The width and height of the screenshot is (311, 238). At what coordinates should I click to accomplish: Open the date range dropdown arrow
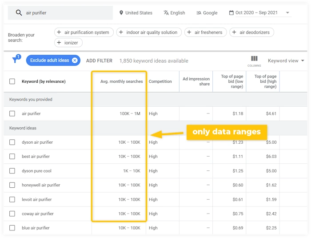pyautogui.click(x=287, y=13)
